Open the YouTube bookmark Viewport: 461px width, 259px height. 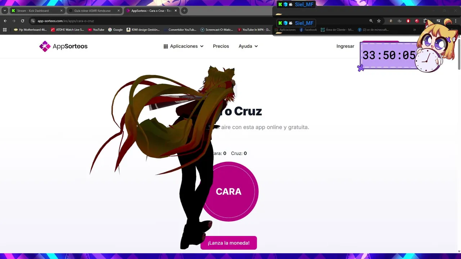[x=96, y=30]
